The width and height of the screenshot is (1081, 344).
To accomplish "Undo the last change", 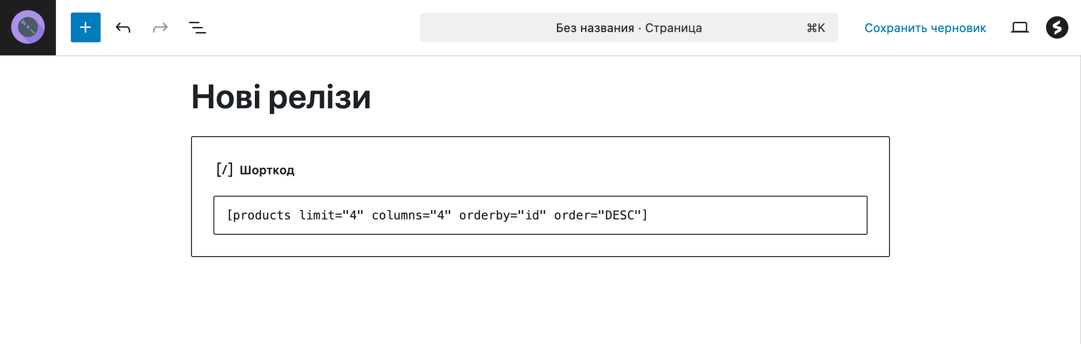I will [123, 27].
